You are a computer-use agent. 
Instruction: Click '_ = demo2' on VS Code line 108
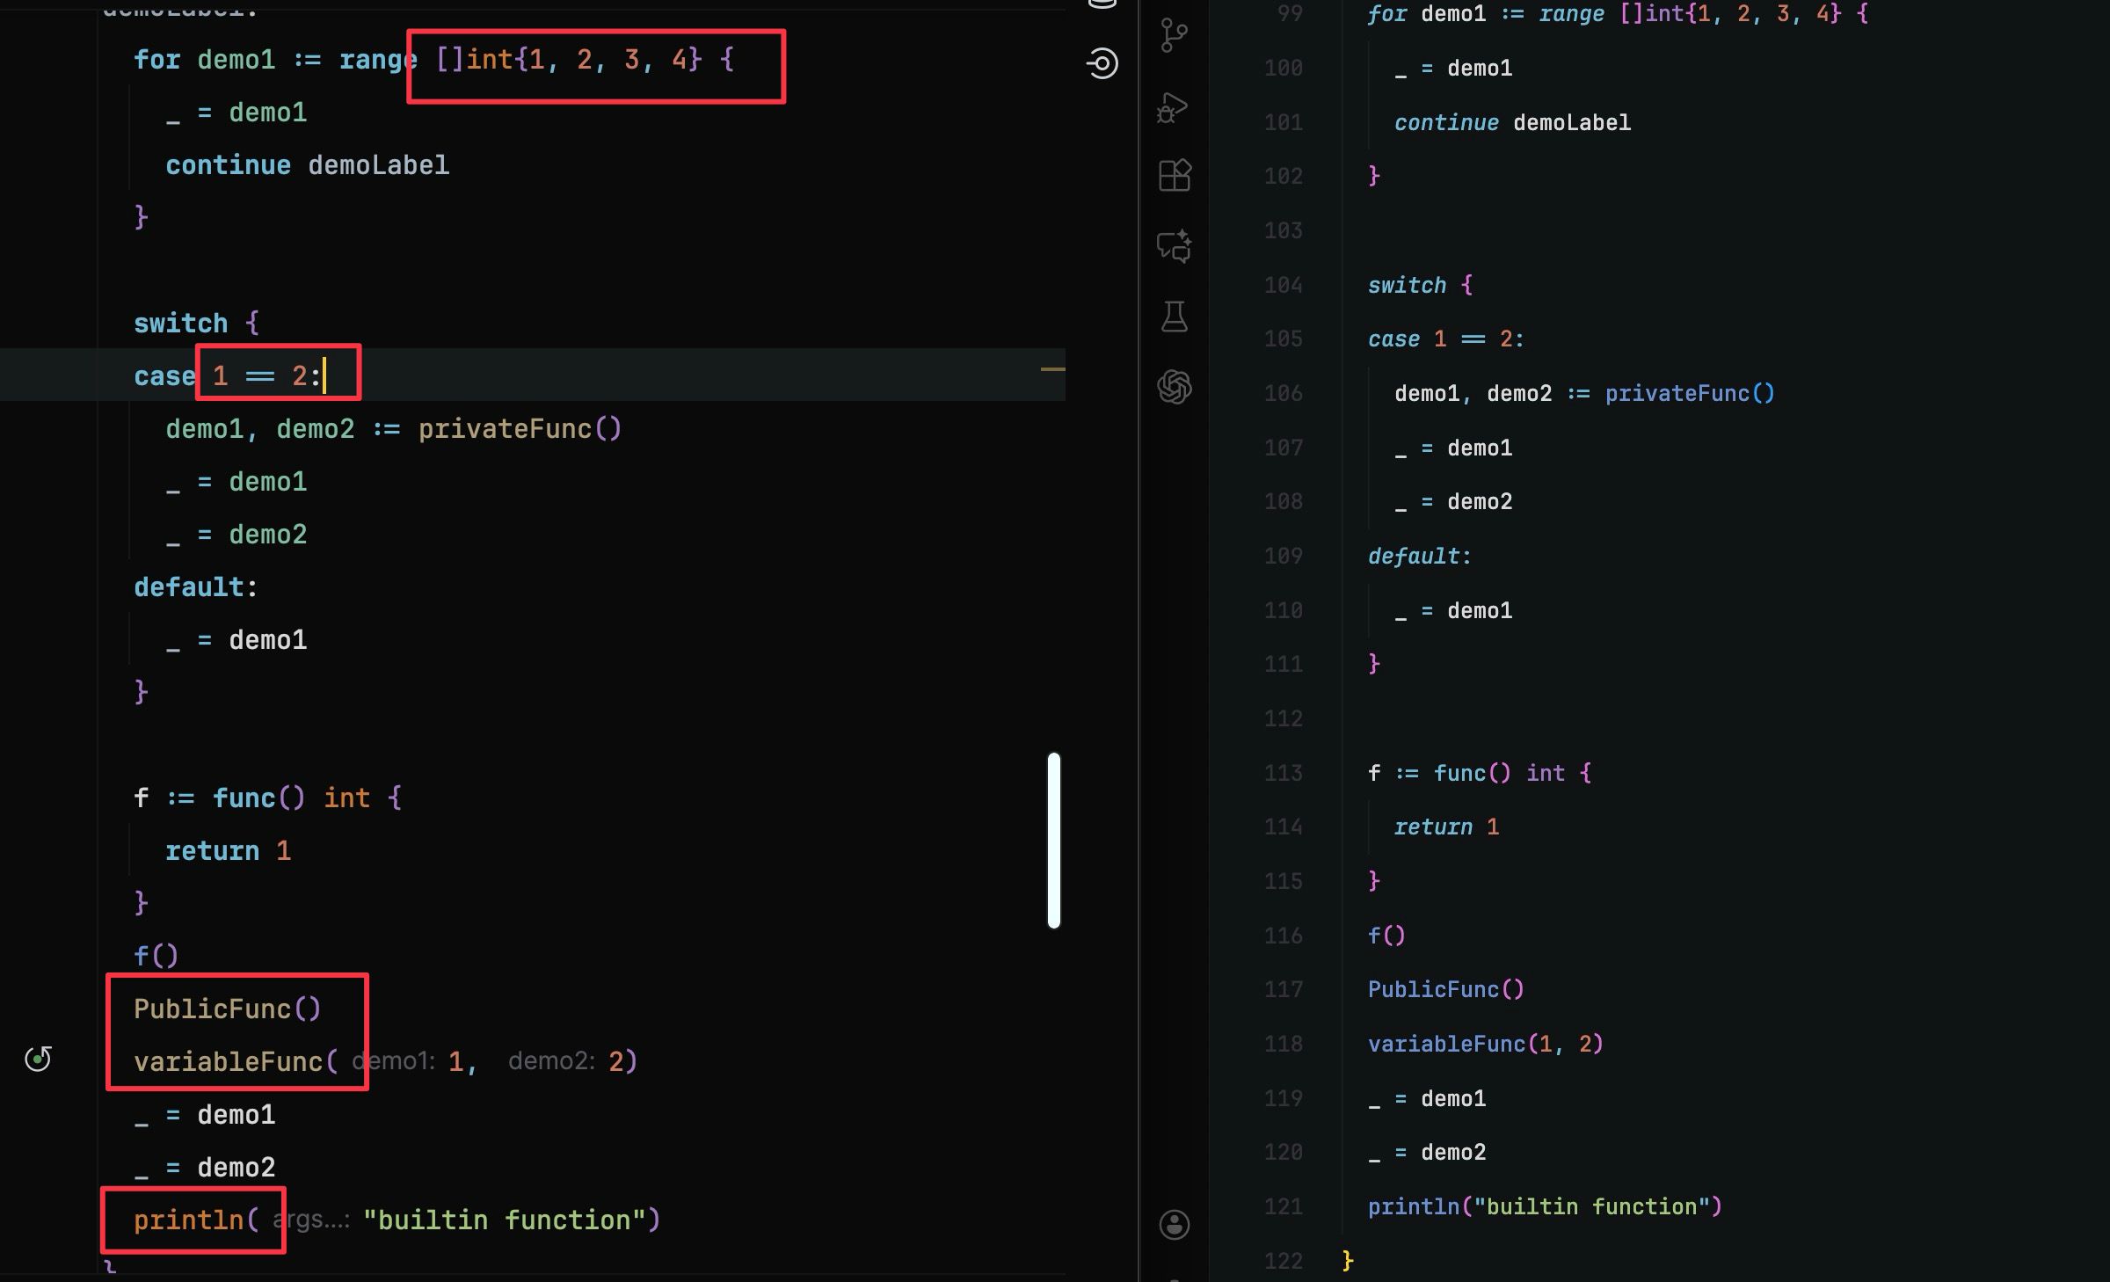pos(1453,502)
